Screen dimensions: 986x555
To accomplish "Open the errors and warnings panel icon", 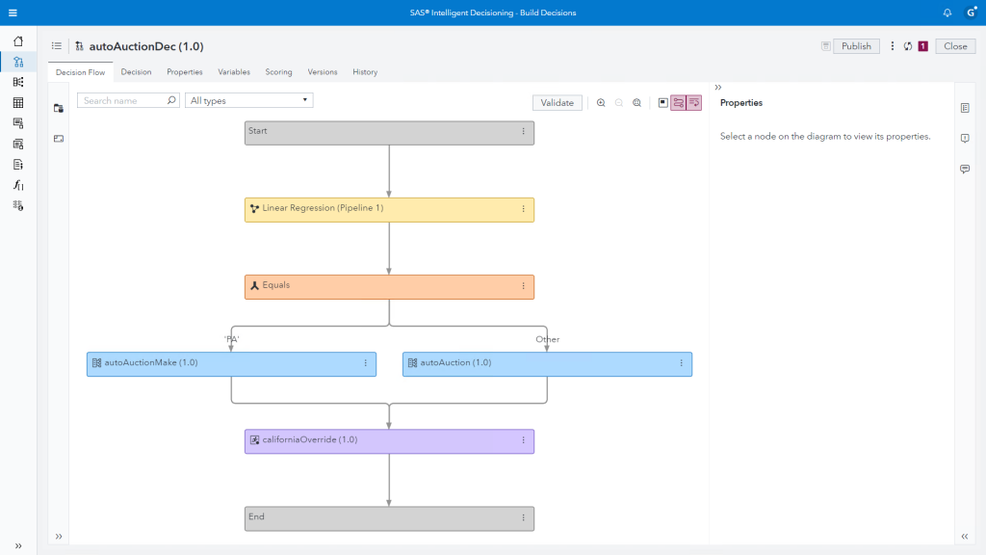I will pos(965,137).
